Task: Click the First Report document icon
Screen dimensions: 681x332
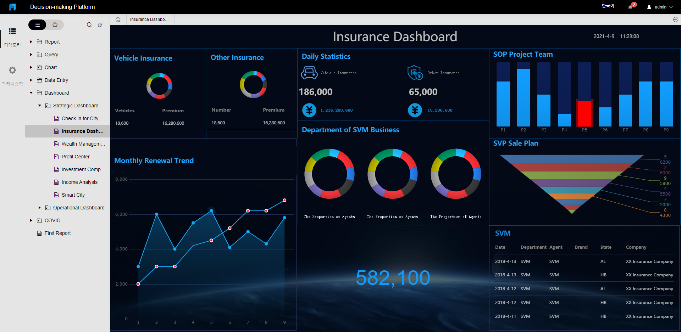Action: (x=39, y=233)
